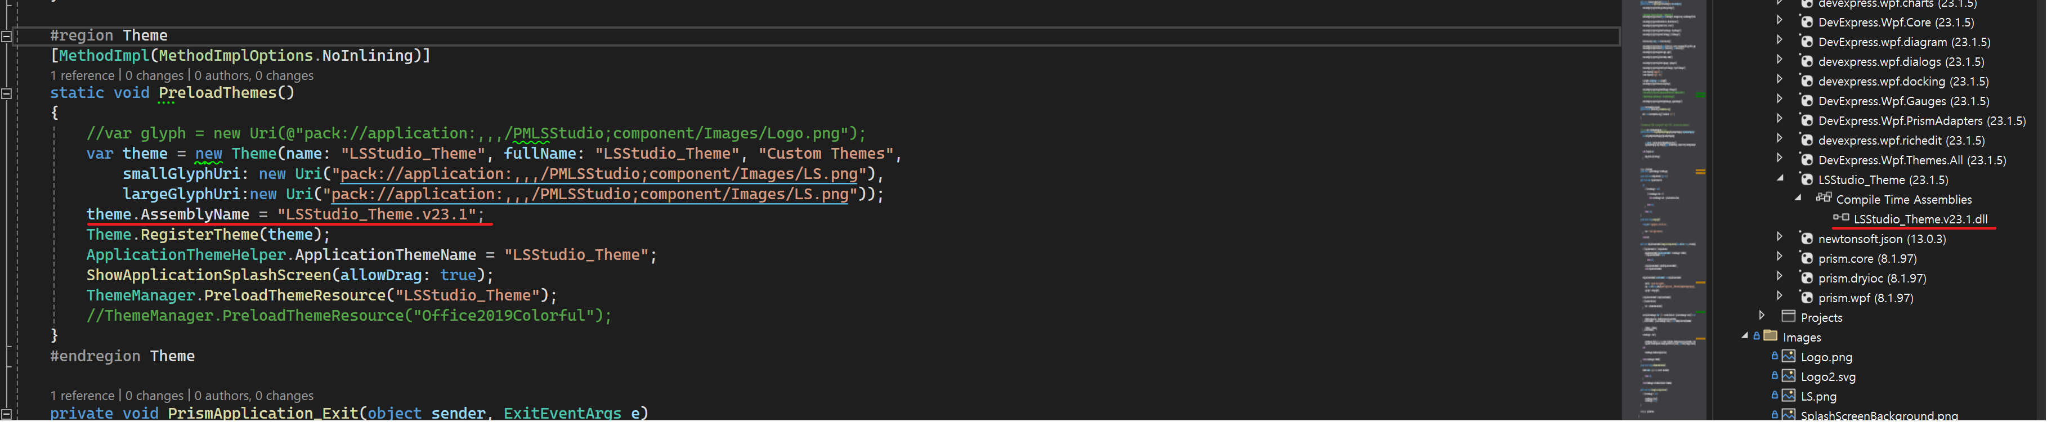The image size is (2047, 422).
Task: Click the NoInlining option in code
Action: pyautogui.click(x=368, y=56)
